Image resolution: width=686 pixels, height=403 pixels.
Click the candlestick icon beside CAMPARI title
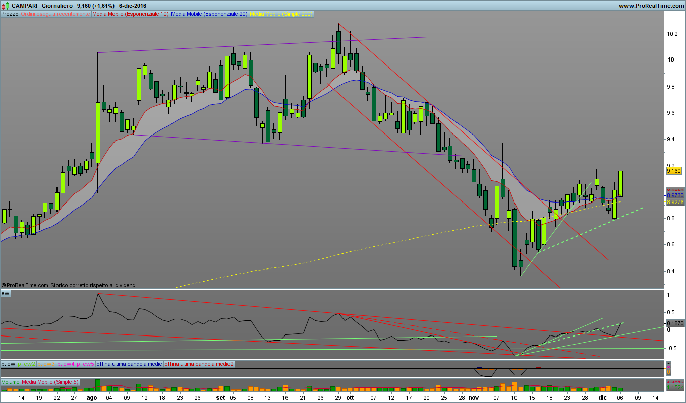5,6
